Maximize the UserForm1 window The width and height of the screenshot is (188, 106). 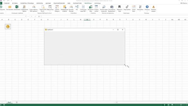click(x=118, y=30)
